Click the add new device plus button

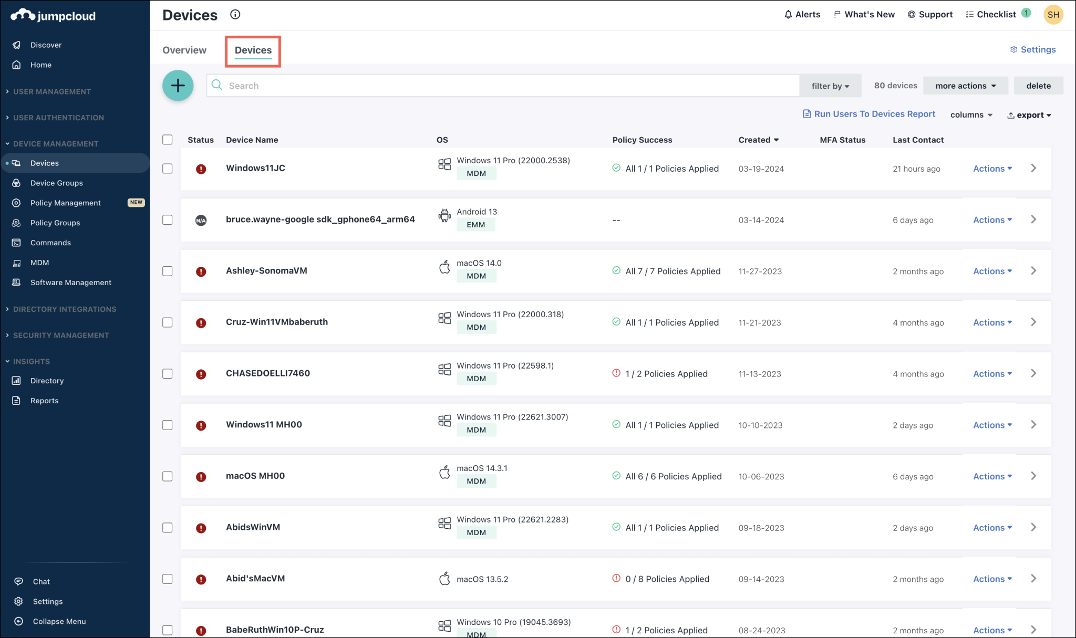pyautogui.click(x=178, y=85)
